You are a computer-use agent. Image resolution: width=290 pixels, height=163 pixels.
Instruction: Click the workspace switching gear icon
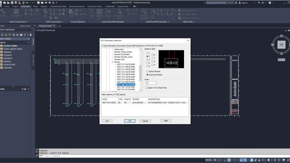tap(269, 160)
